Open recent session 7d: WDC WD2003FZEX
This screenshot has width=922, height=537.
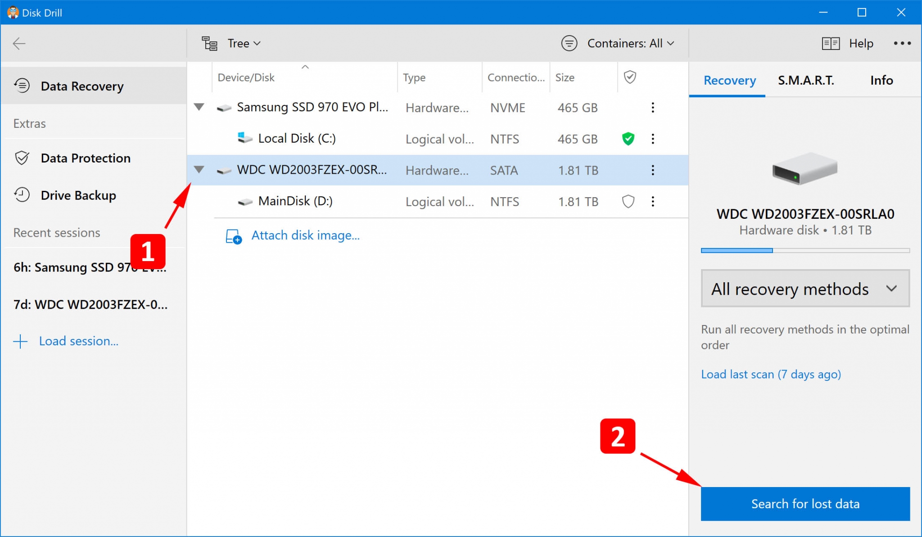tap(90, 305)
